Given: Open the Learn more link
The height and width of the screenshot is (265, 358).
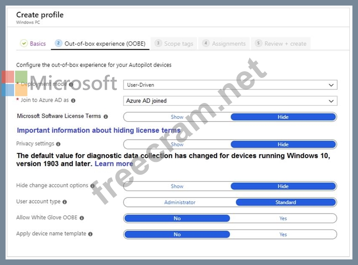Looking at the screenshot, I should pos(114,164).
